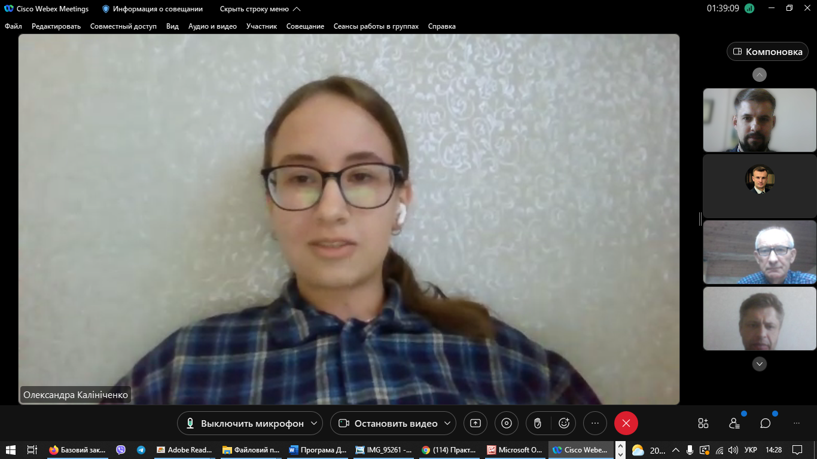Turn off camera via Остановить видео
The height and width of the screenshot is (459, 817).
(388, 423)
